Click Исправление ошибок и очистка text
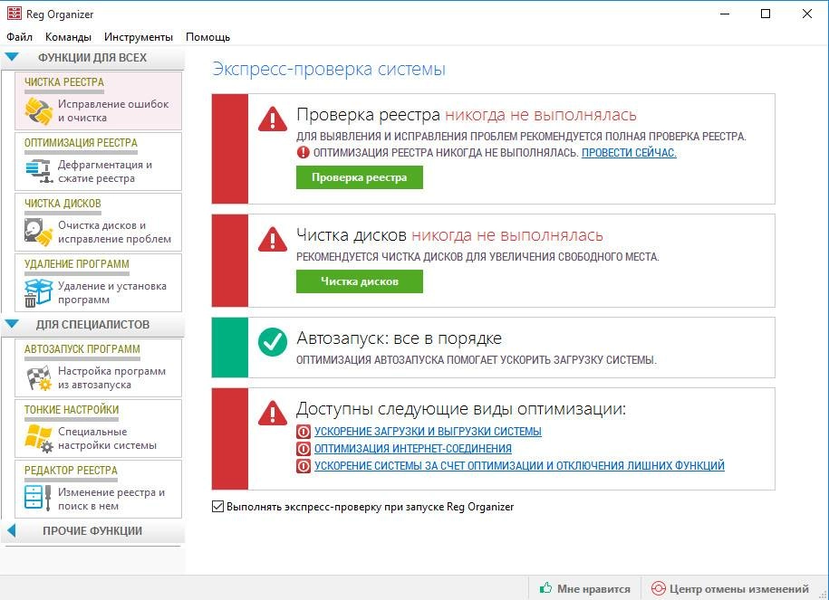The height and width of the screenshot is (600, 829). coord(113,111)
